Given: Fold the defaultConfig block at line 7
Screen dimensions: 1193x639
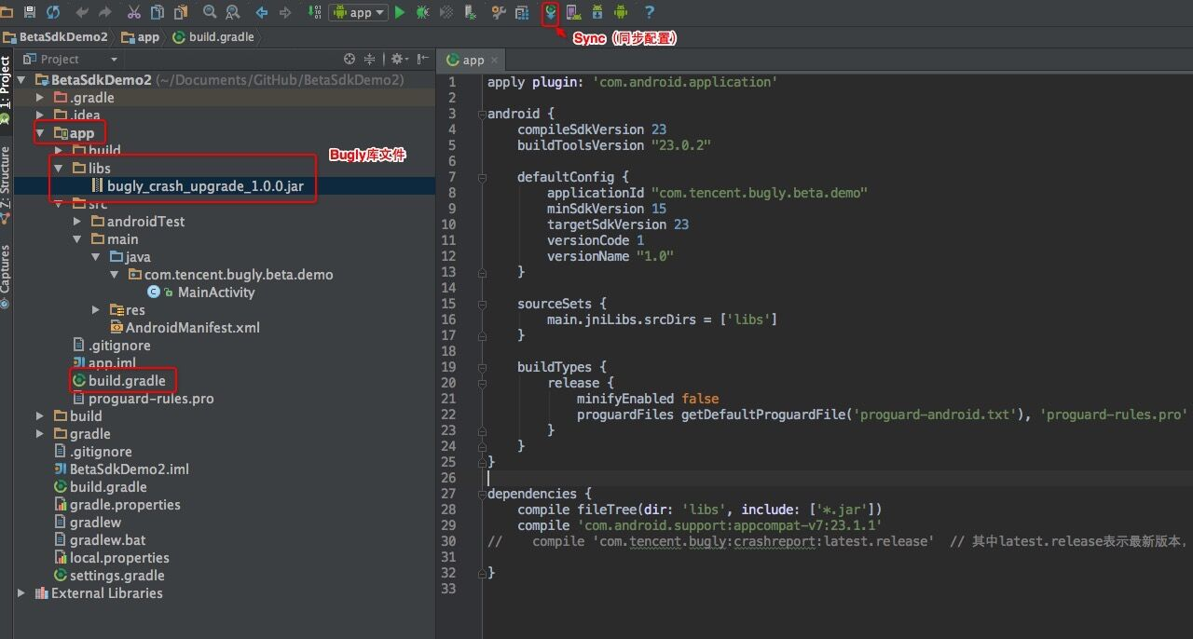Looking at the screenshot, I should [482, 177].
